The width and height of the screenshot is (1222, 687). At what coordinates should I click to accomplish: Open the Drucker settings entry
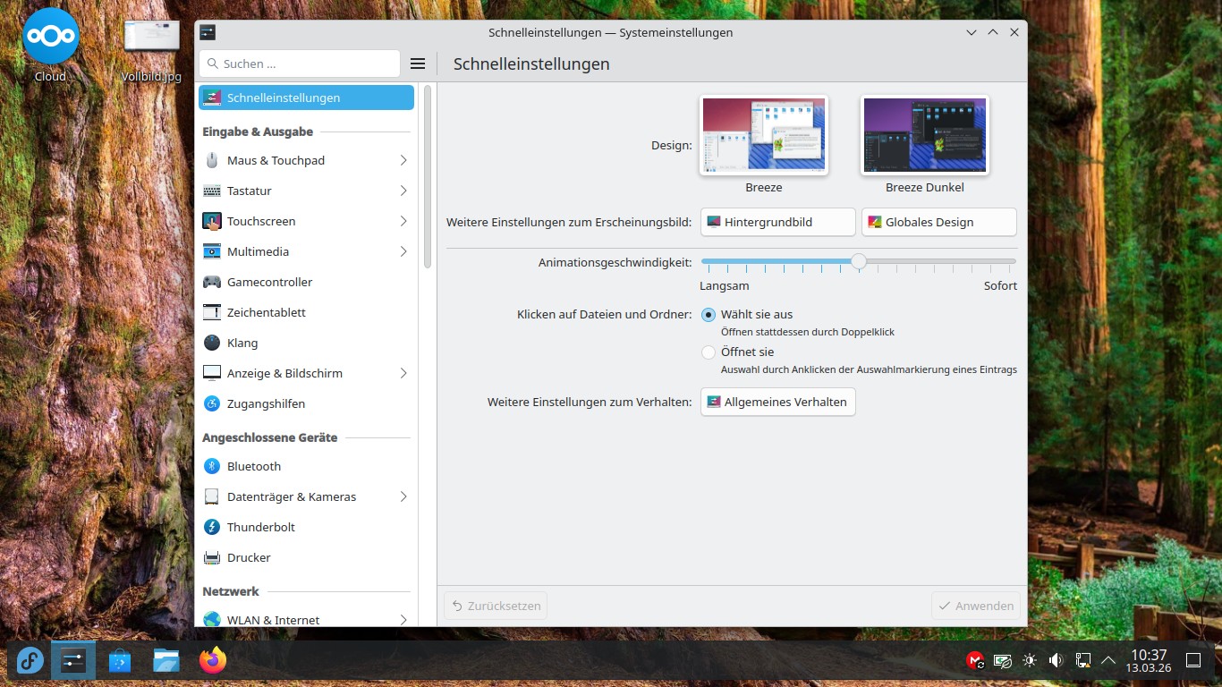(306, 557)
